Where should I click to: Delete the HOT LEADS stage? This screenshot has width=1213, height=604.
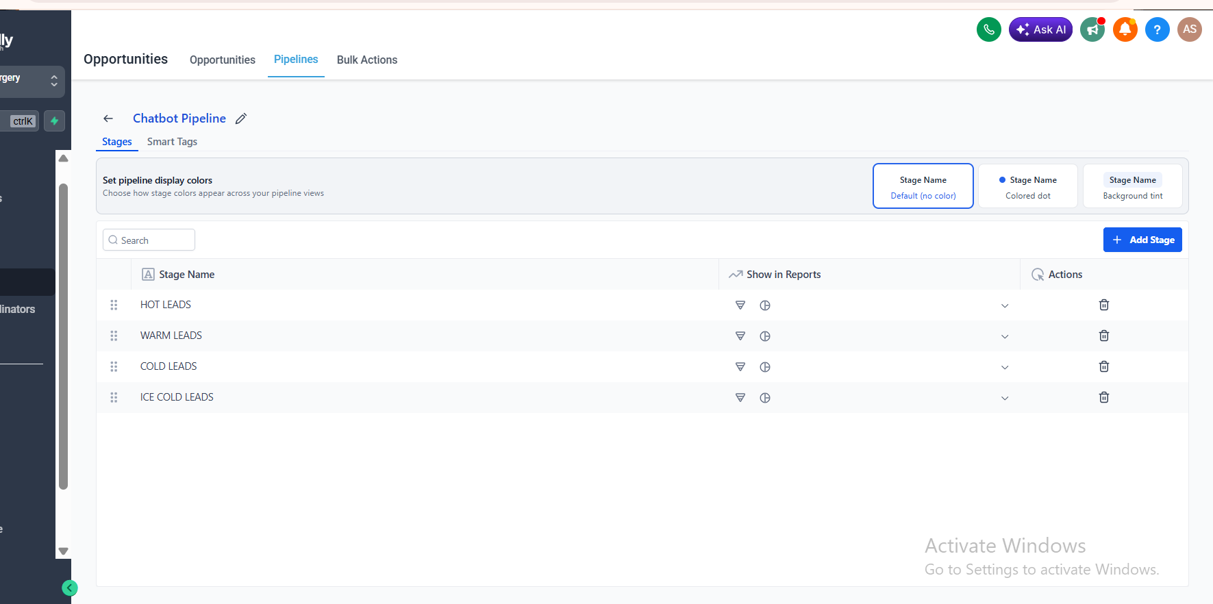pyautogui.click(x=1103, y=305)
